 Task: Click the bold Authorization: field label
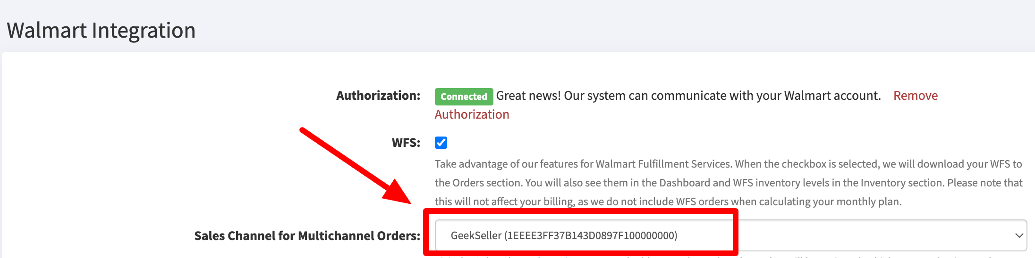click(378, 96)
